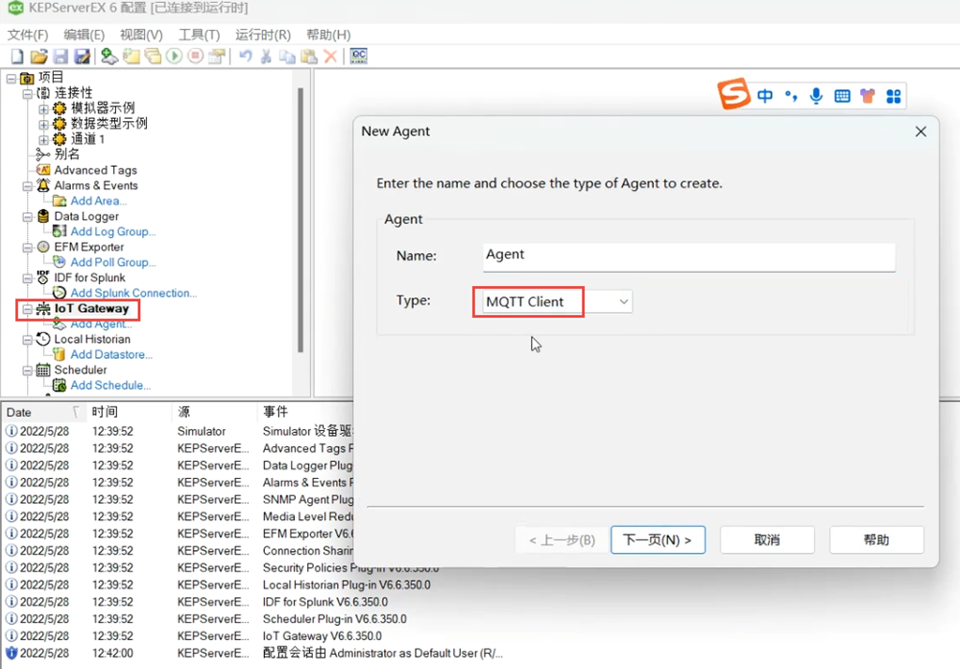960x669 pixels.
Task: Click the Copy toolbar icon
Action: click(x=287, y=57)
